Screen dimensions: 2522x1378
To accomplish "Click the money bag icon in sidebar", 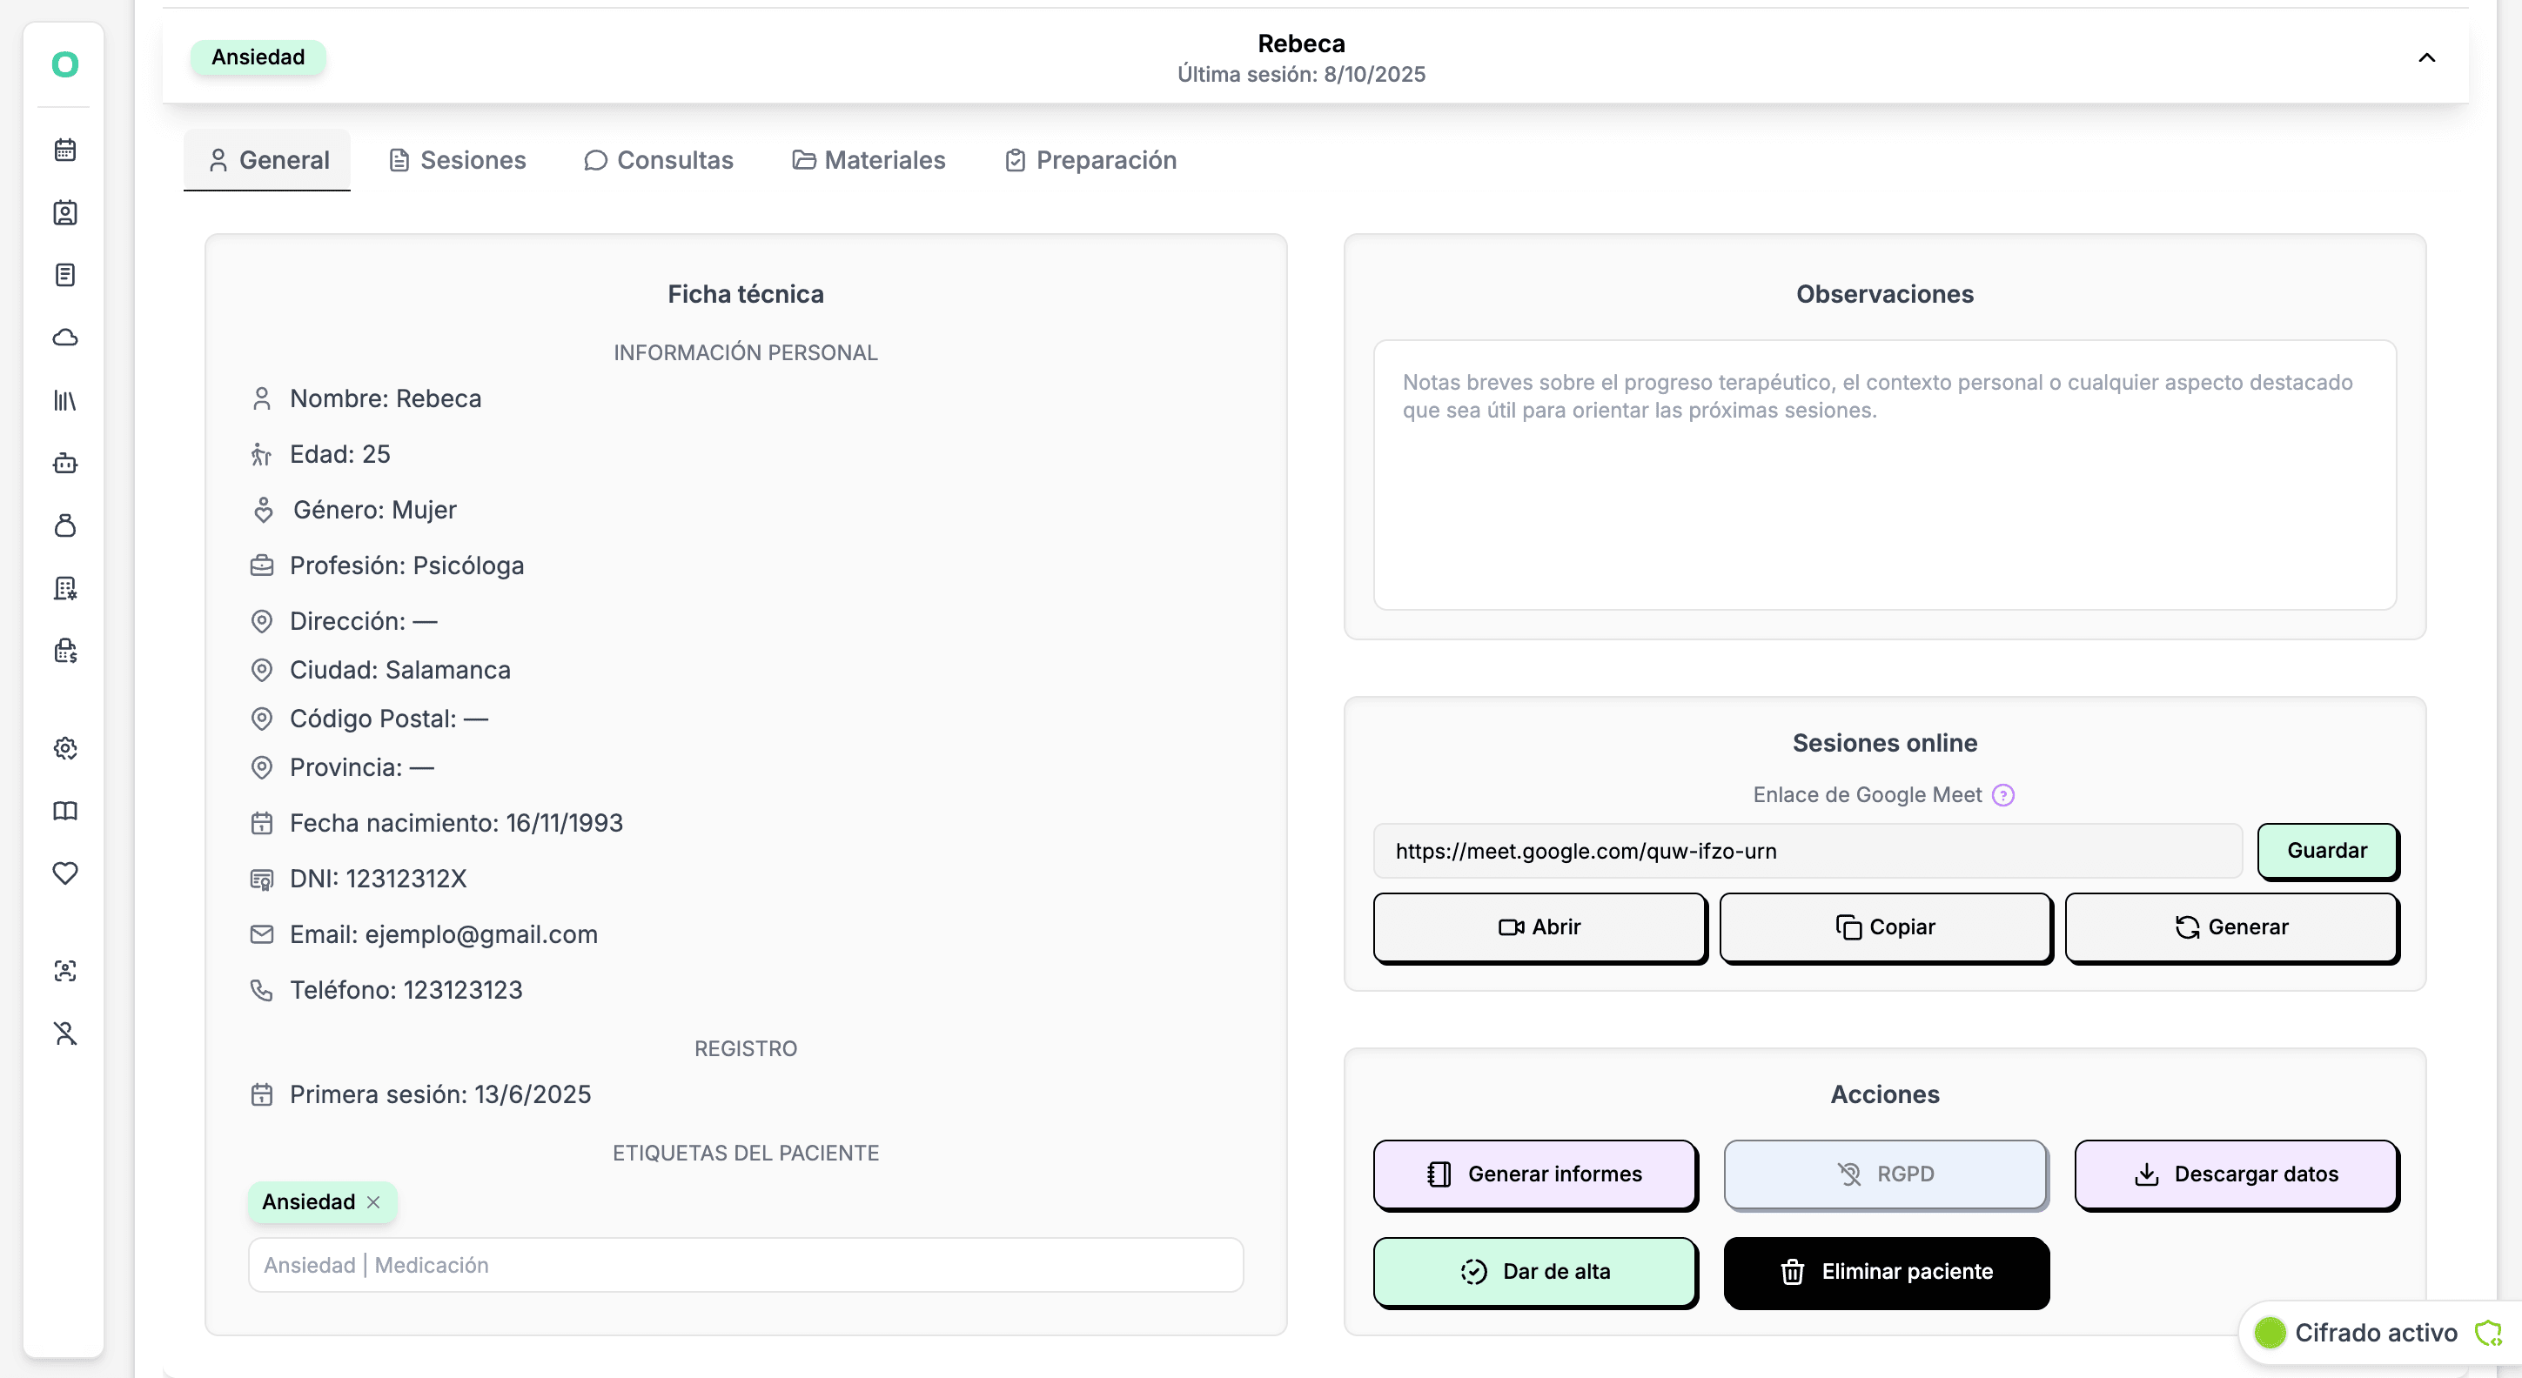I will coord(64,525).
